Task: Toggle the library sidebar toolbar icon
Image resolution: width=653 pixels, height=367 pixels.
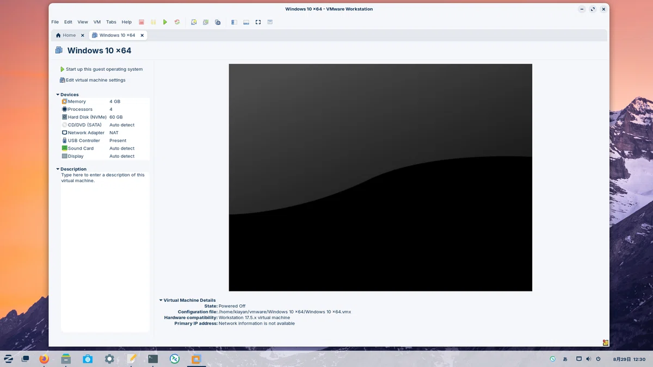Action: coord(235,22)
